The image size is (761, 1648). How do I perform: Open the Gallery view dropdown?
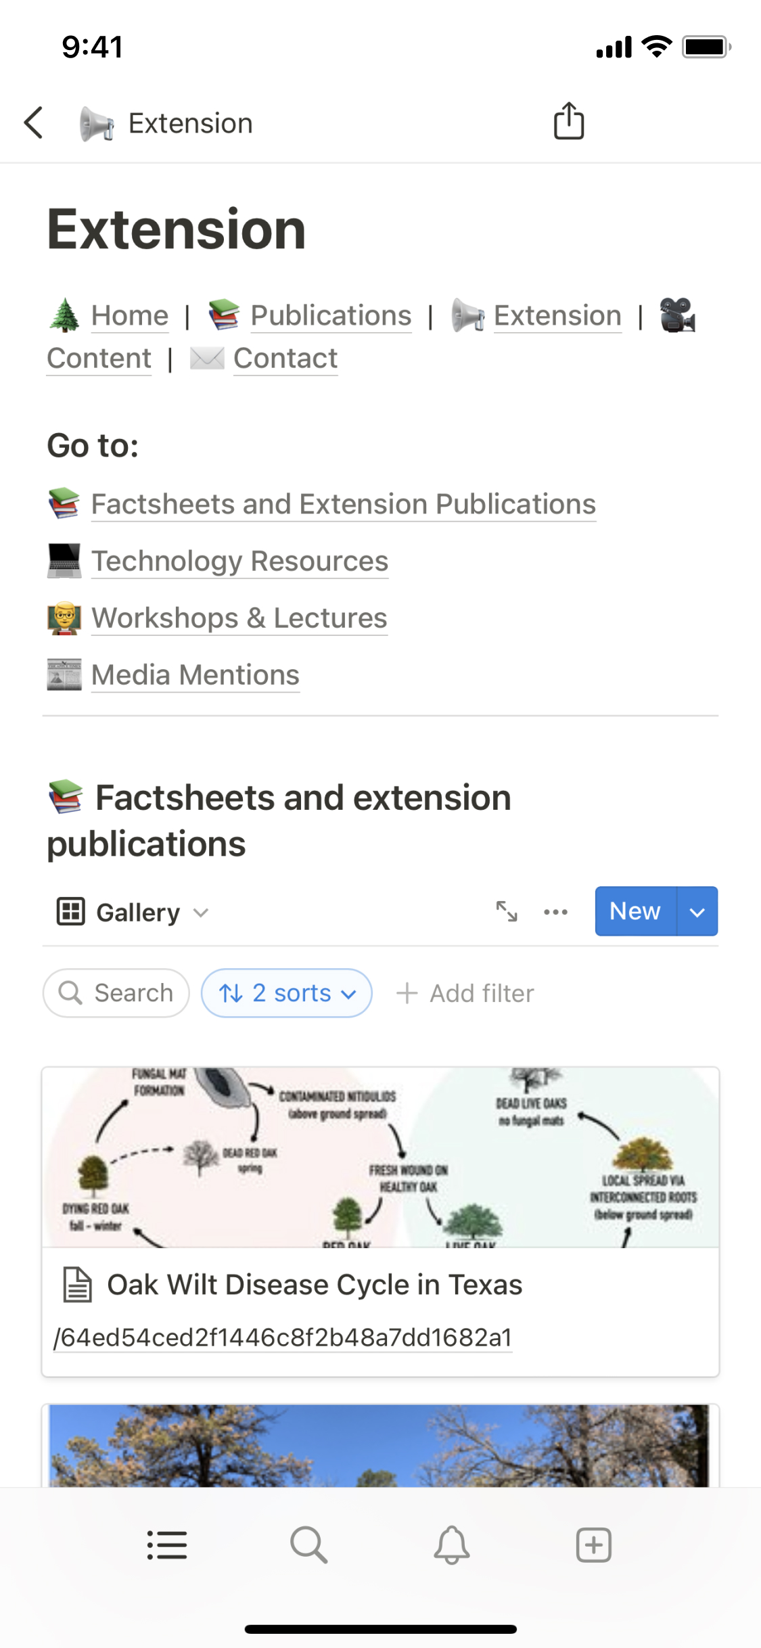pos(134,912)
